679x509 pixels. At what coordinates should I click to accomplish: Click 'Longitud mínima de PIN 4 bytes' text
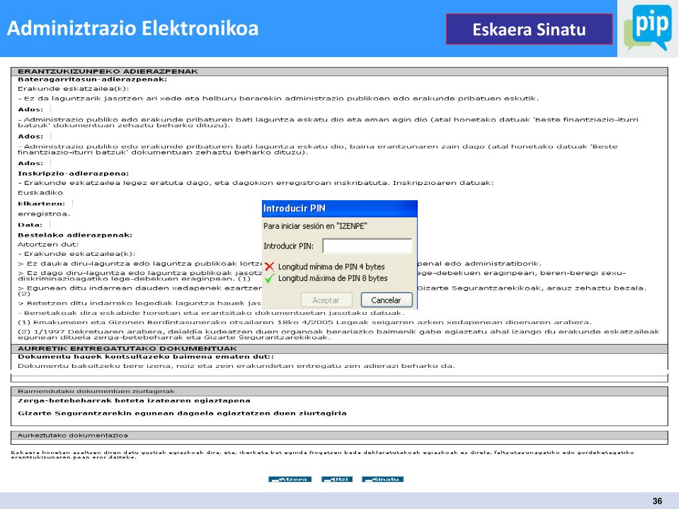(x=332, y=266)
